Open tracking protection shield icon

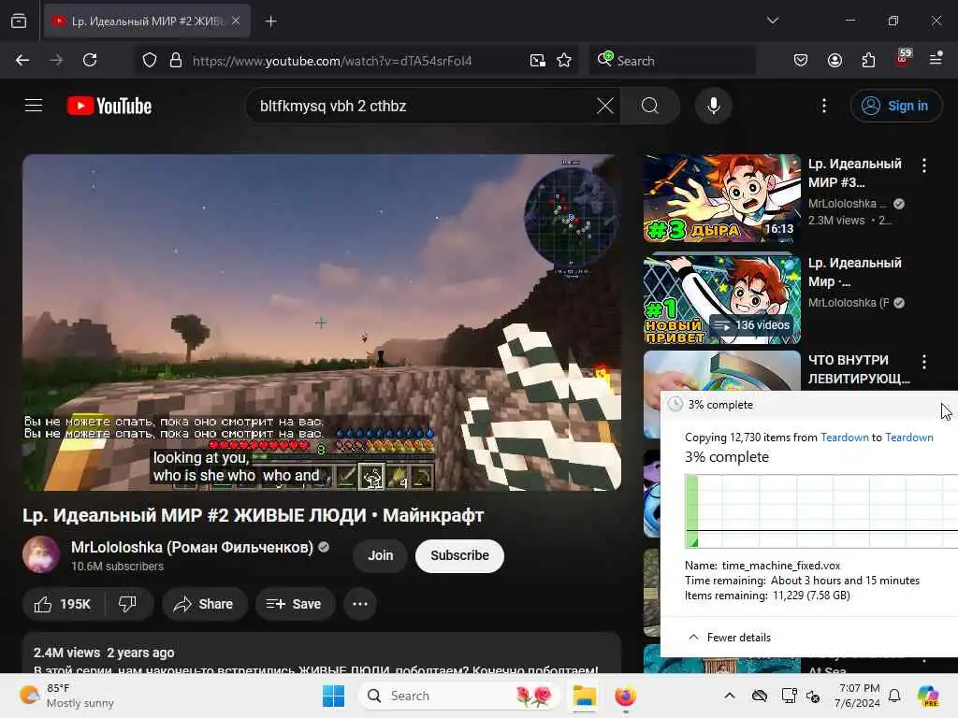point(150,61)
